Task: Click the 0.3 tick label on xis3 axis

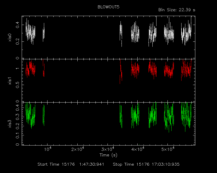Action: 17,117
